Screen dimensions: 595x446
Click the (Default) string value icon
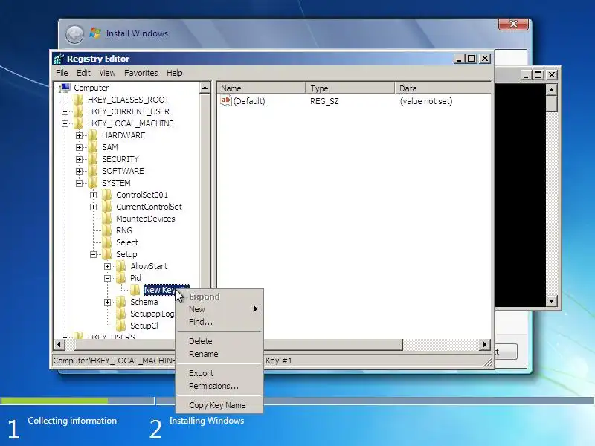(x=226, y=101)
